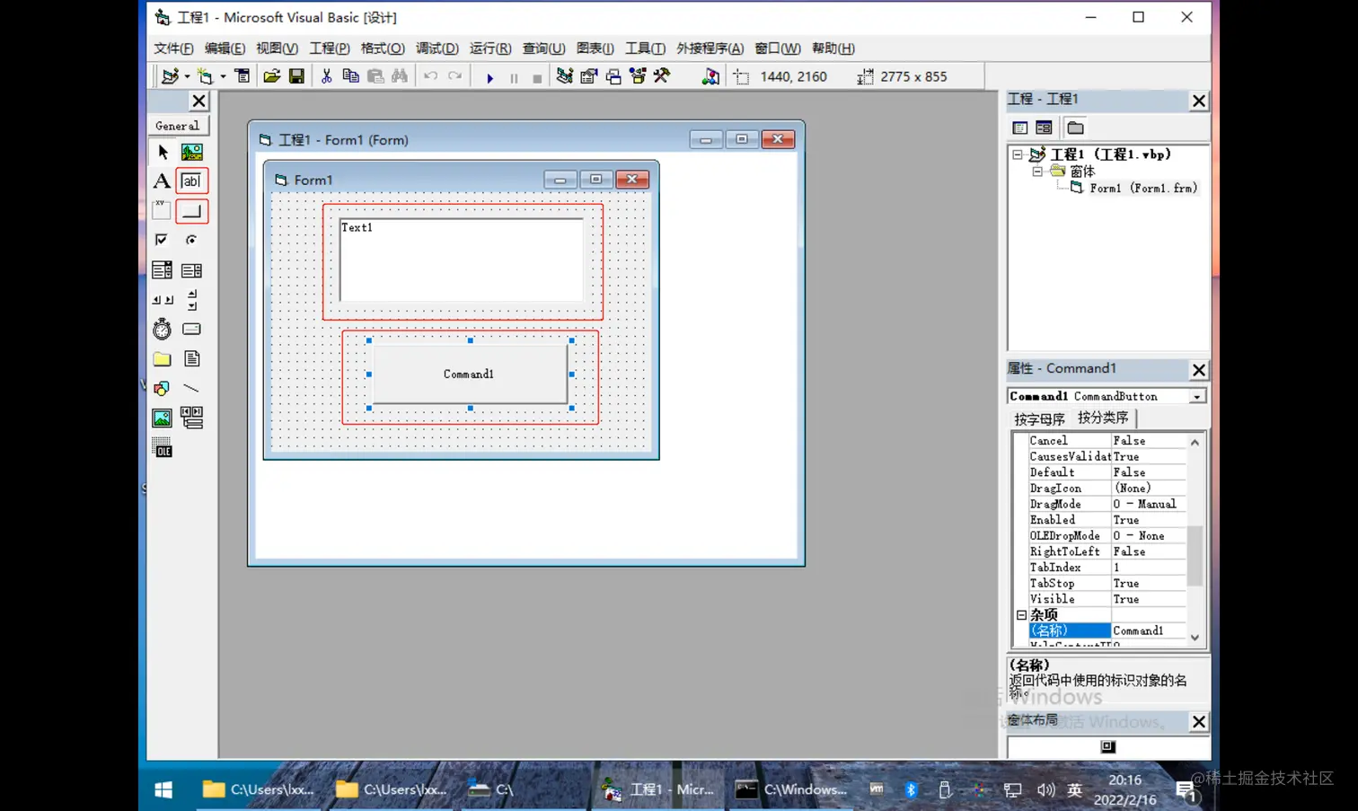Viewport: 1358px width, 811px height.
Task: Collapse the 窗体 folder node
Action: pyautogui.click(x=1037, y=172)
